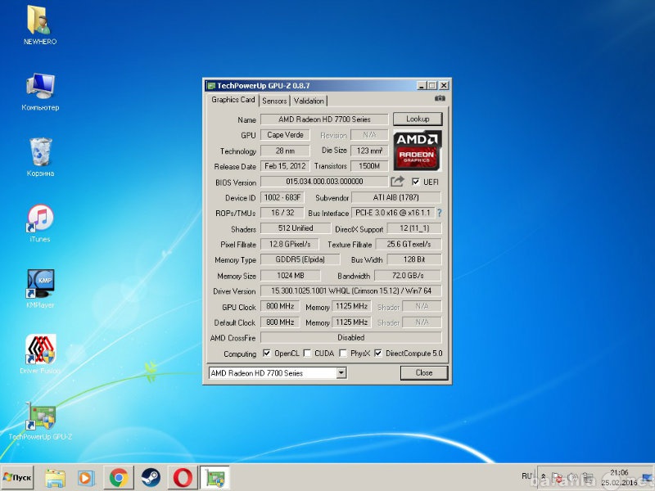Toggle the UEFI checkbox
655x491 pixels.
coord(416,182)
